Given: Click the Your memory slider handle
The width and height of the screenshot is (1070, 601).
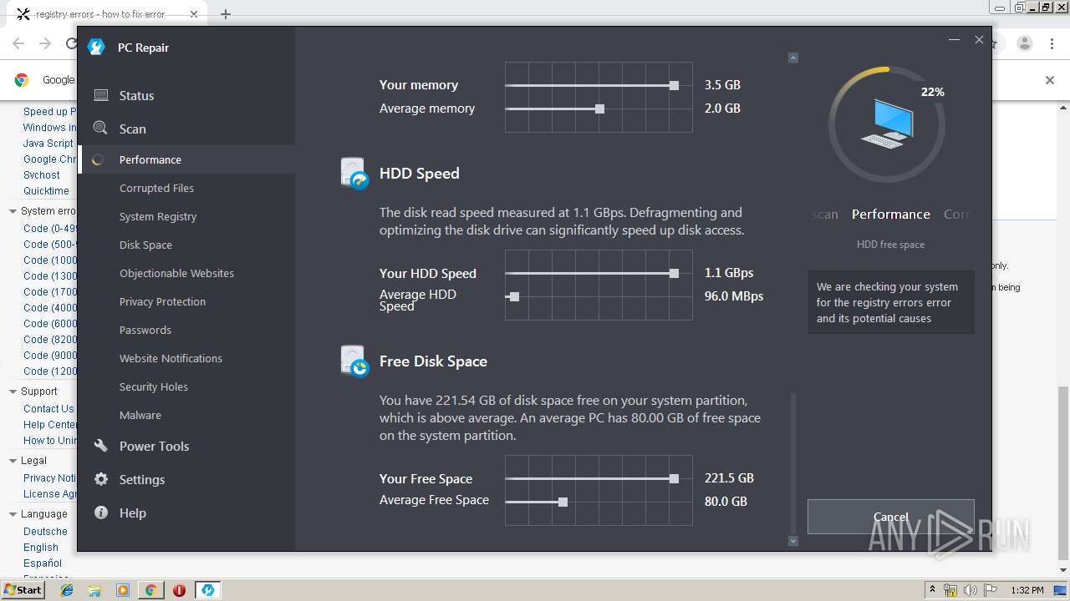Looking at the screenshot, I should (674, 85).
